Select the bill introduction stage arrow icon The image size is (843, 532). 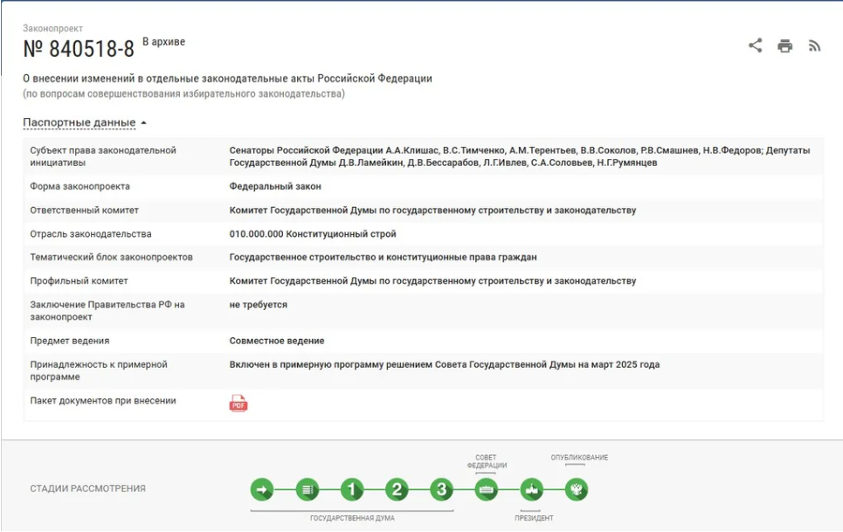262,489
